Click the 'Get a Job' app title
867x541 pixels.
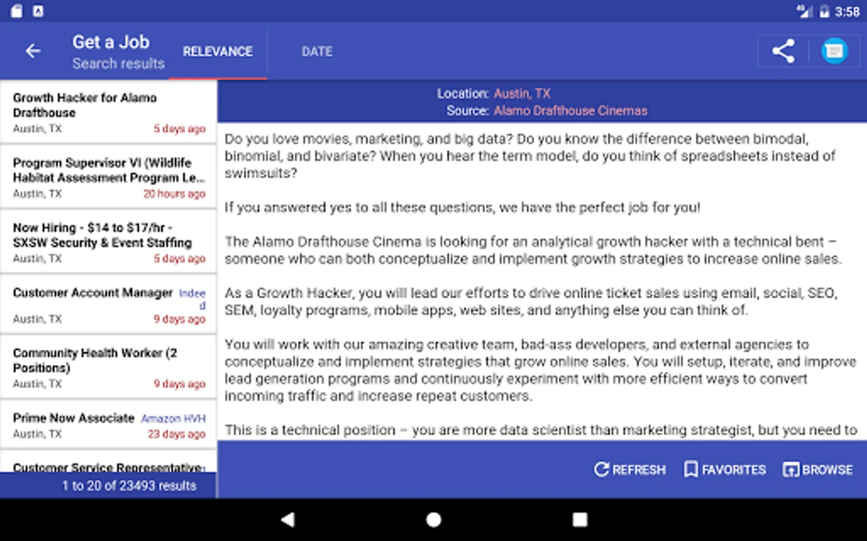[111, 42]
